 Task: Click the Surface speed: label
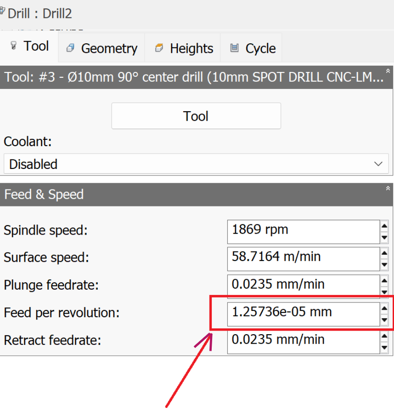coord(46,258)
